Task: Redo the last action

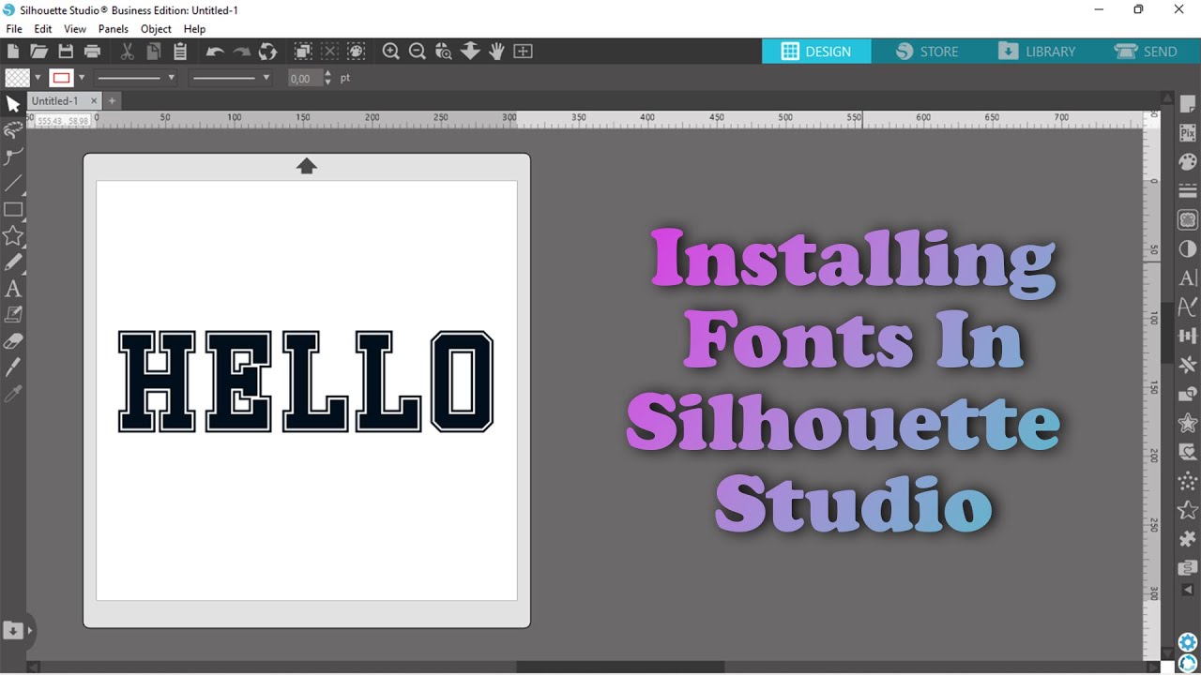Action: point(242,52)
